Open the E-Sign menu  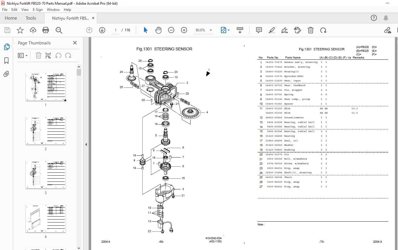(38, 9)
